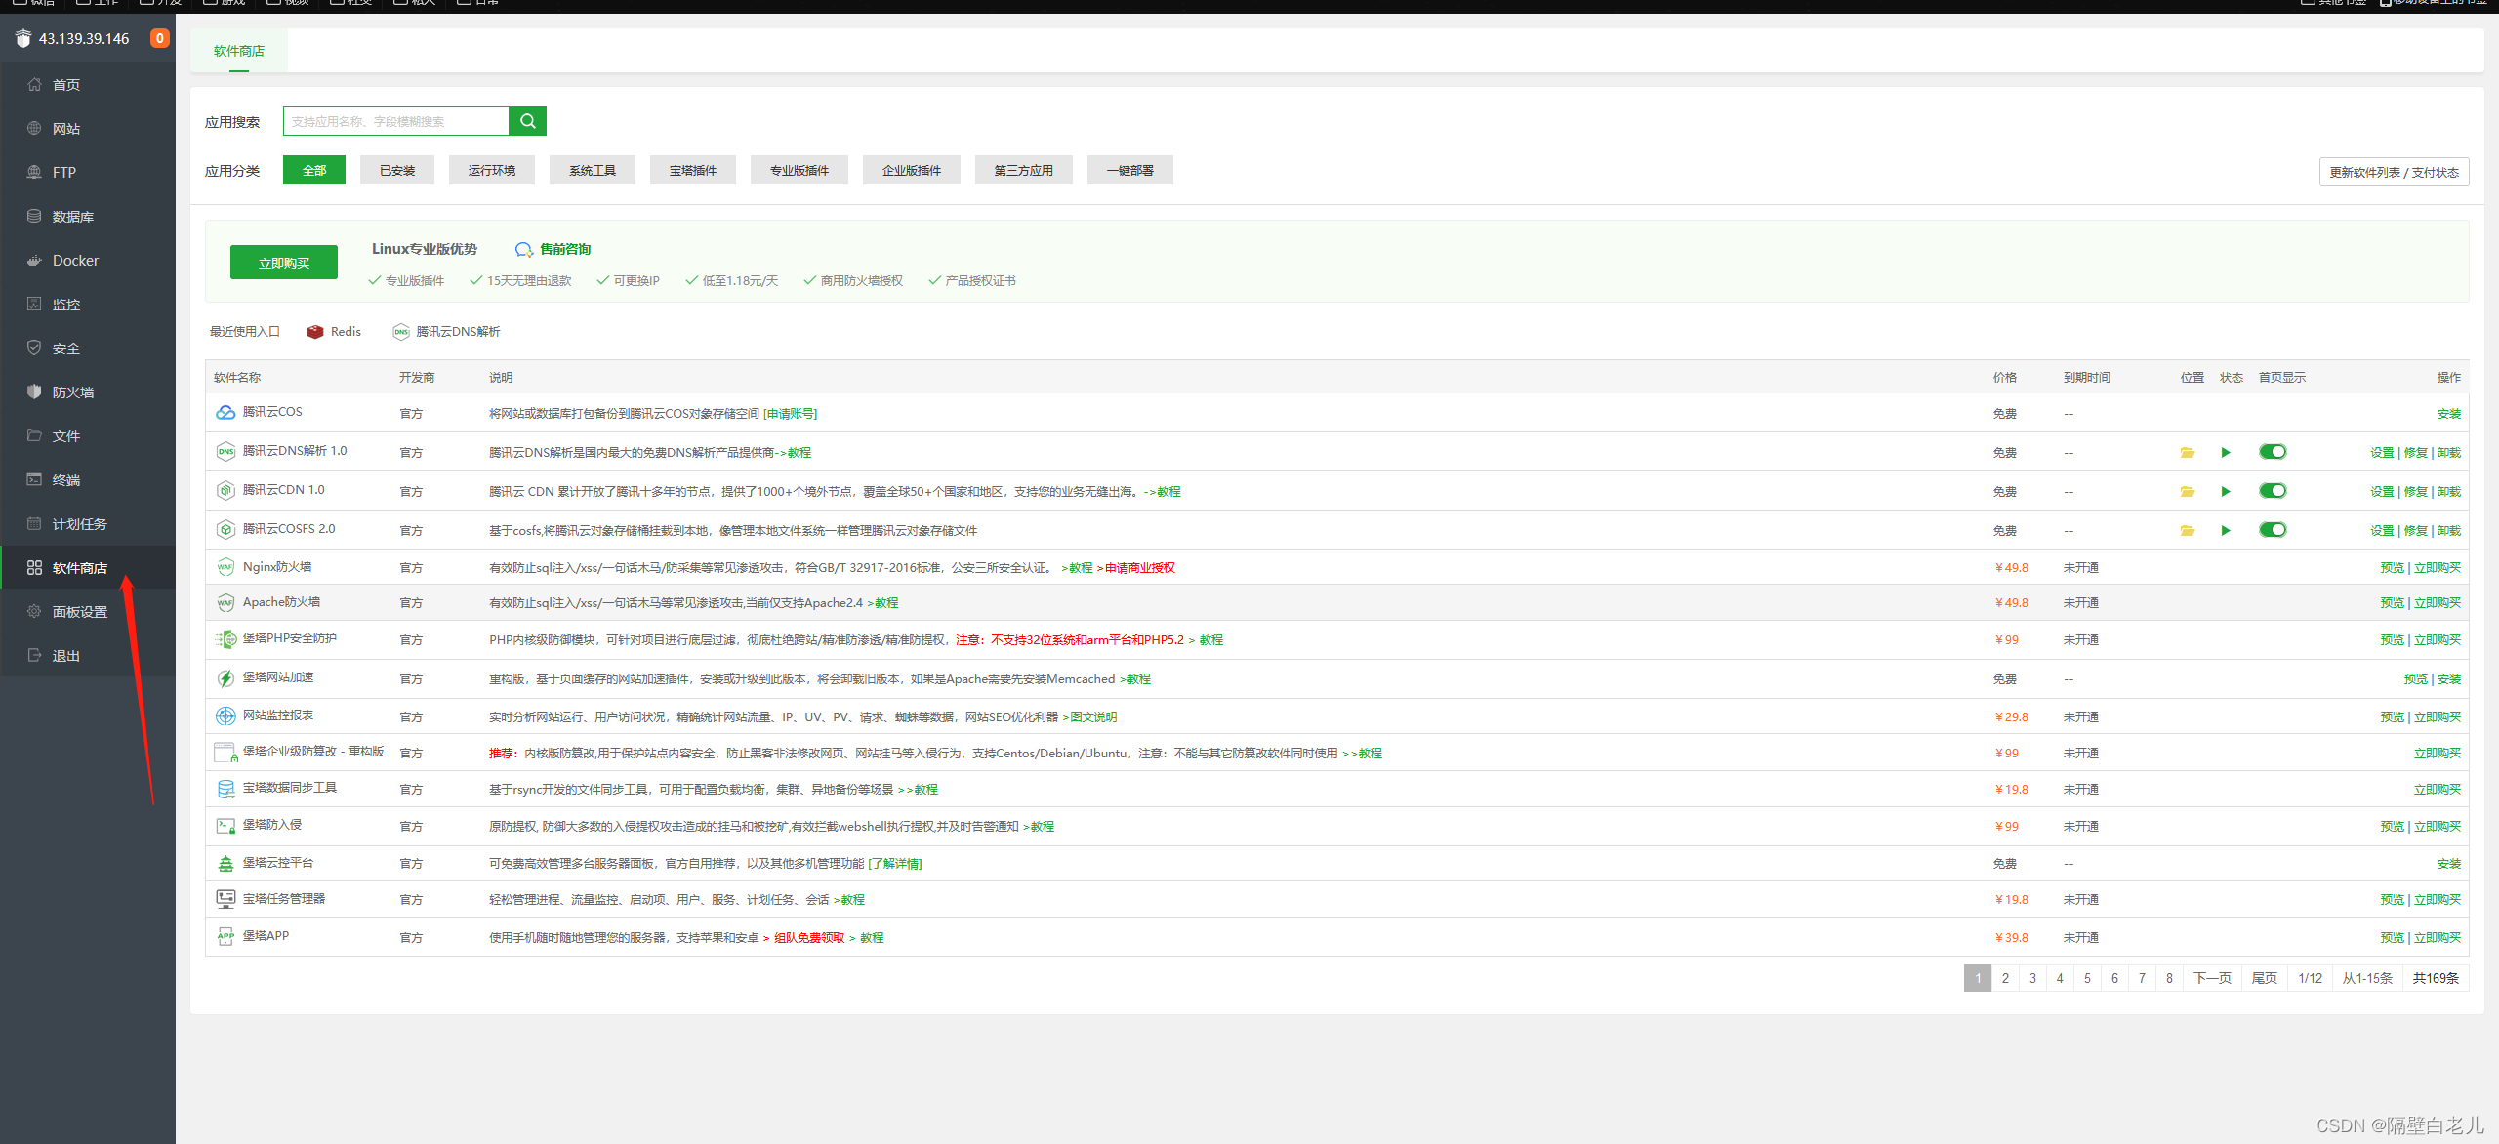Toggle homepage display for 腾讯云CDN
Image resolution: width=2499 pixels, height=1144 pixels.
click(2272, 491)
